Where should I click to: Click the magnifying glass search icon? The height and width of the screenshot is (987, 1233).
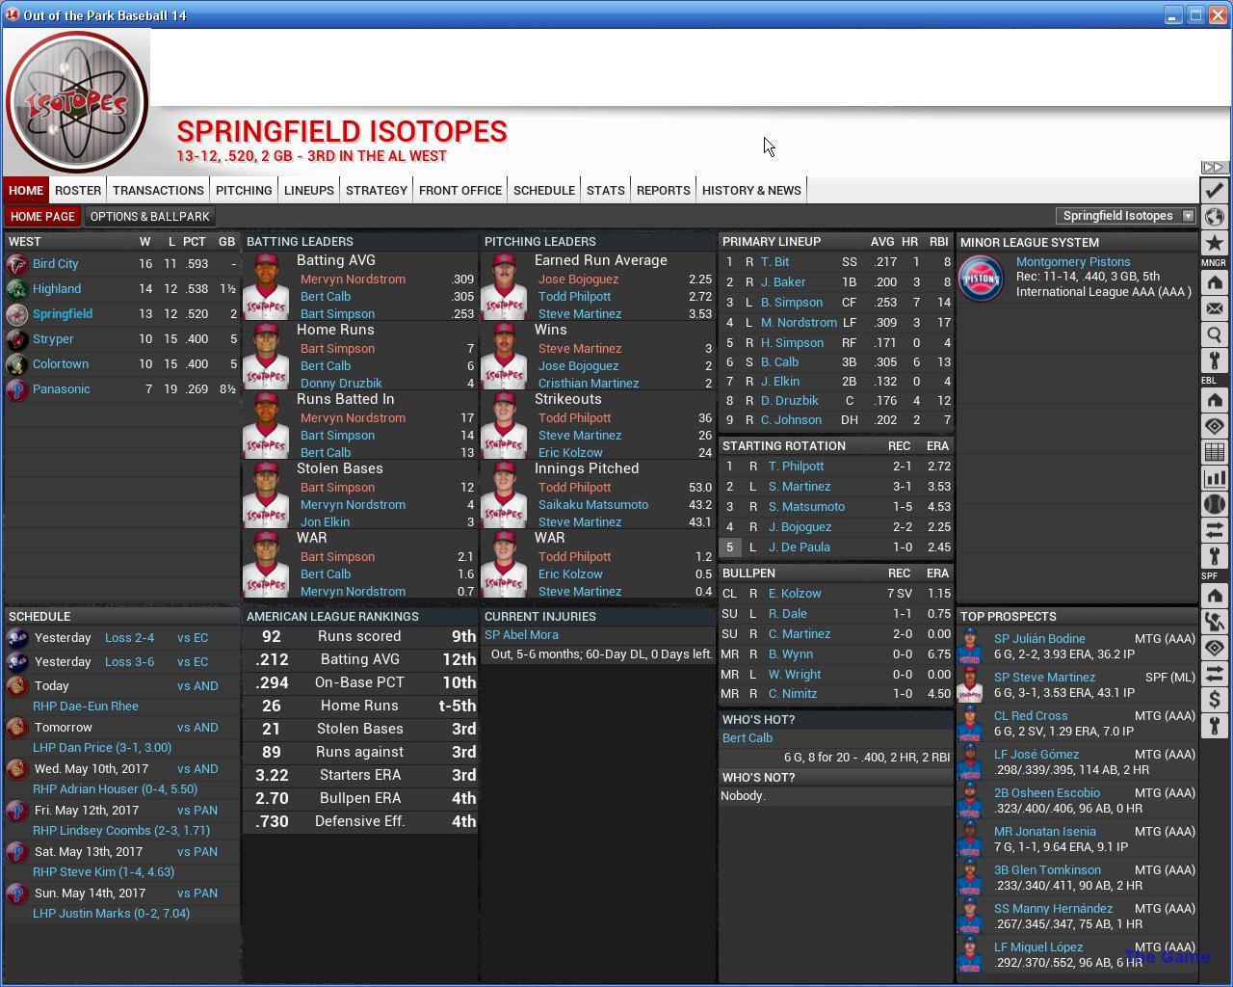pyautogui.click(x=1214, y=335)
